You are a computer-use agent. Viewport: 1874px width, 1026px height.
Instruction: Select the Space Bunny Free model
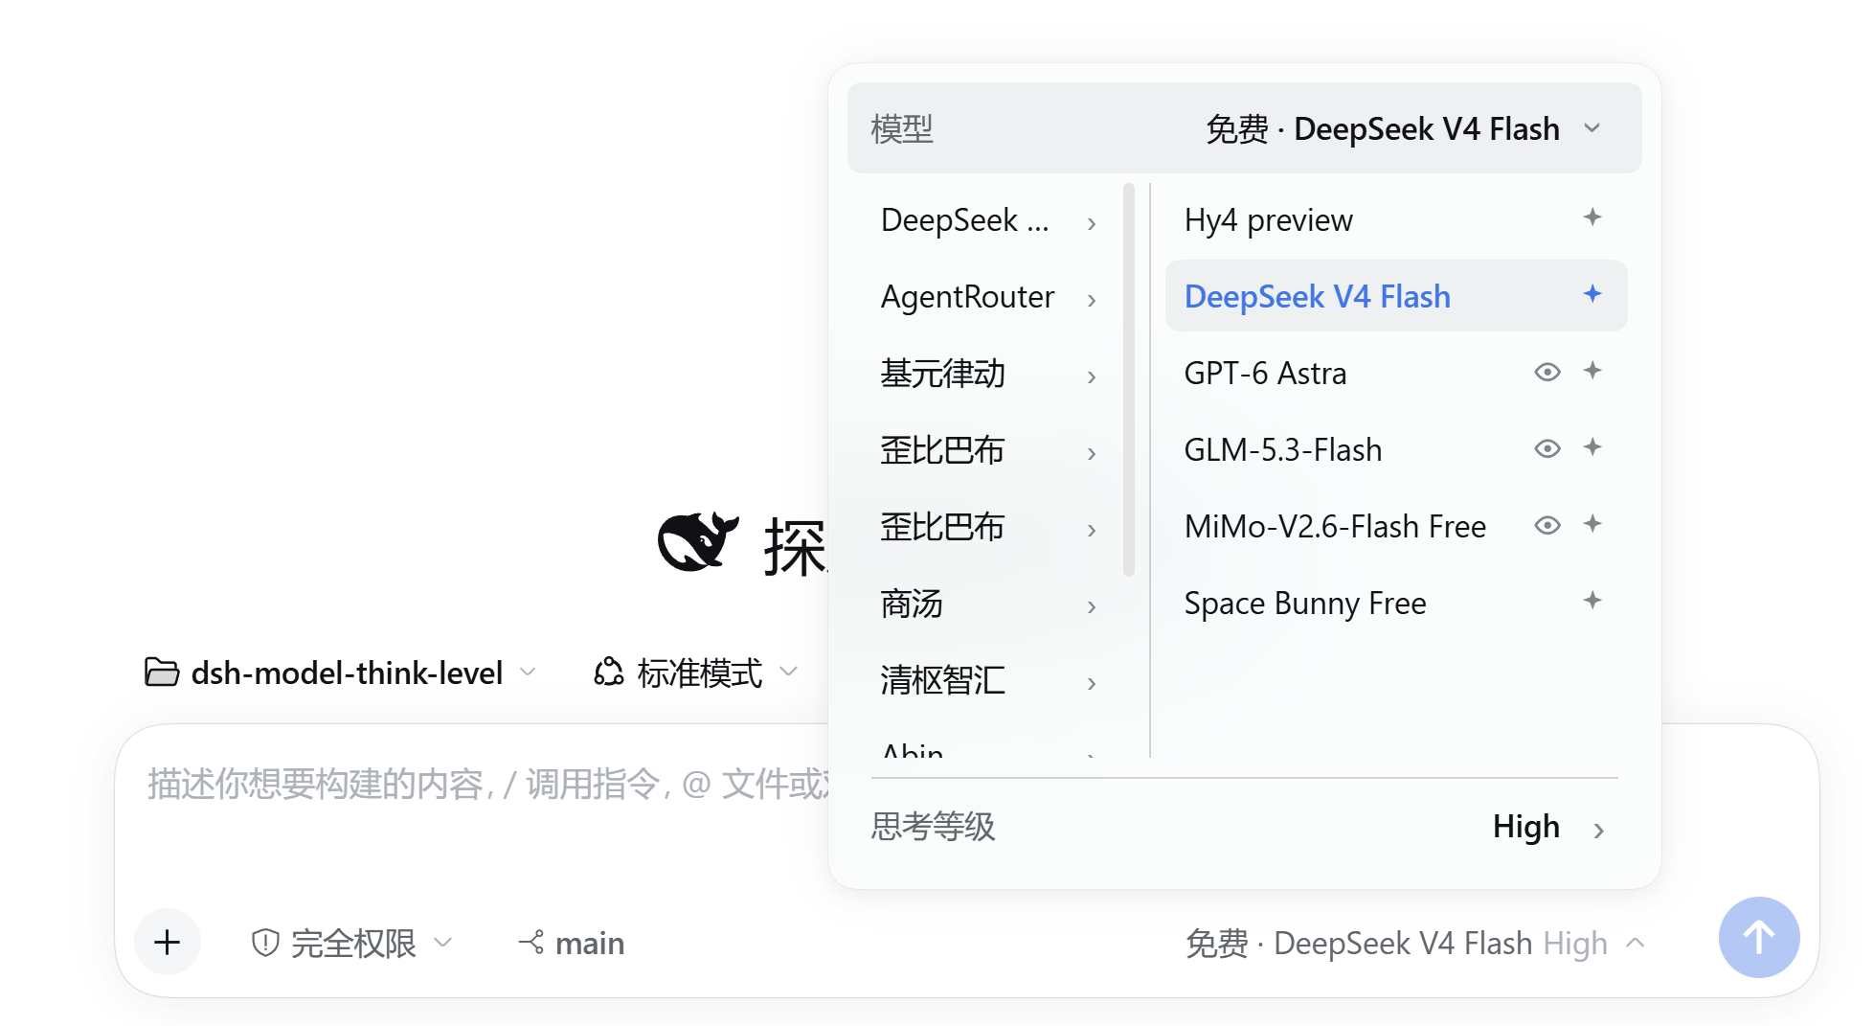pyautogui.click(x=1396, y=603)
